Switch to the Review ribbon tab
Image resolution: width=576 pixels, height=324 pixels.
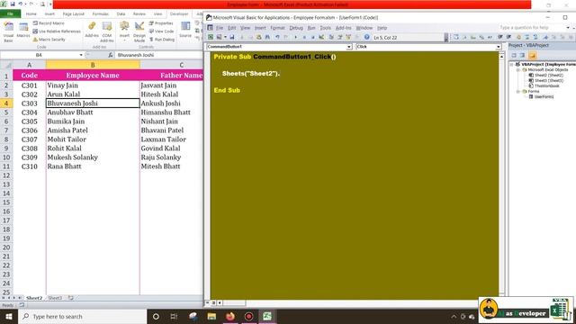pos(139,14)
